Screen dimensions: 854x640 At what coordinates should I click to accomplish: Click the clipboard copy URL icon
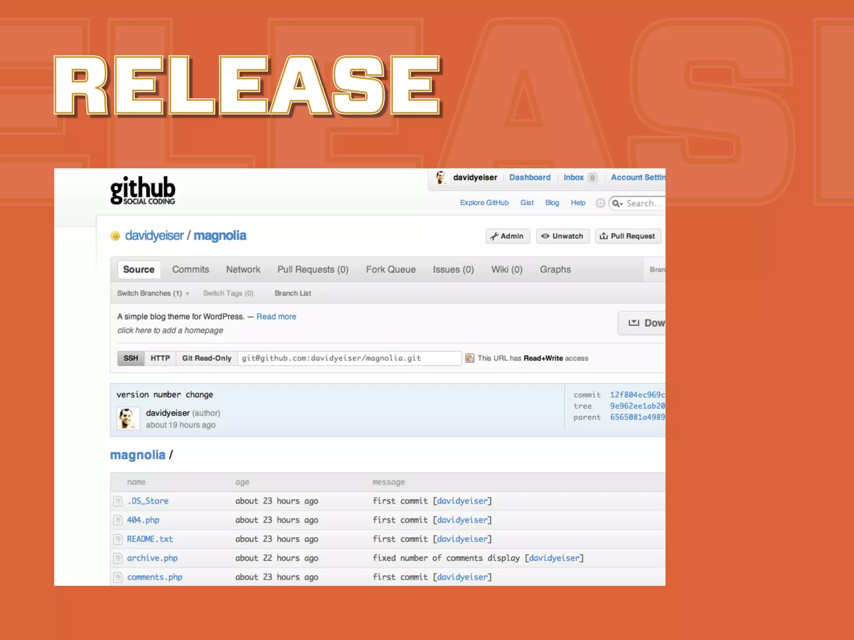coord(470,358)
